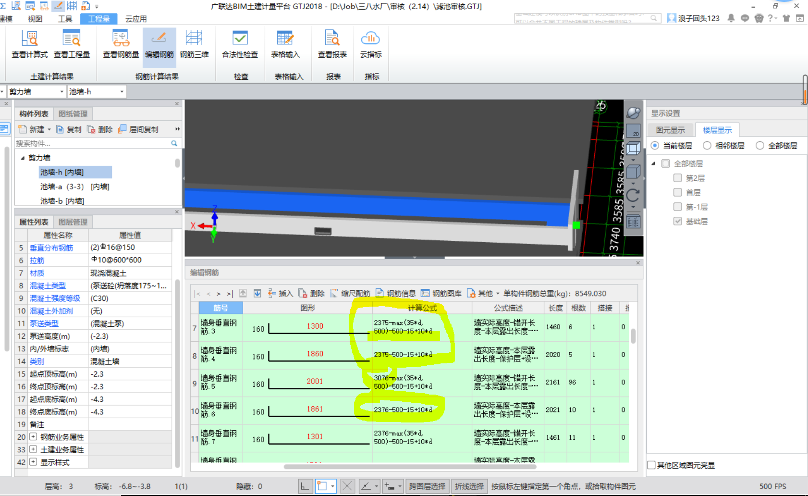Uncheck the 基础层 checkbox
The image size is (808, 496).
coord(678,221)
